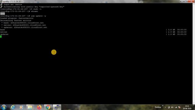This screenshot has width=195, height=110.
Task: Show hidden tray icons arrow
Action: pyautogui.click(x=165, y=107)
